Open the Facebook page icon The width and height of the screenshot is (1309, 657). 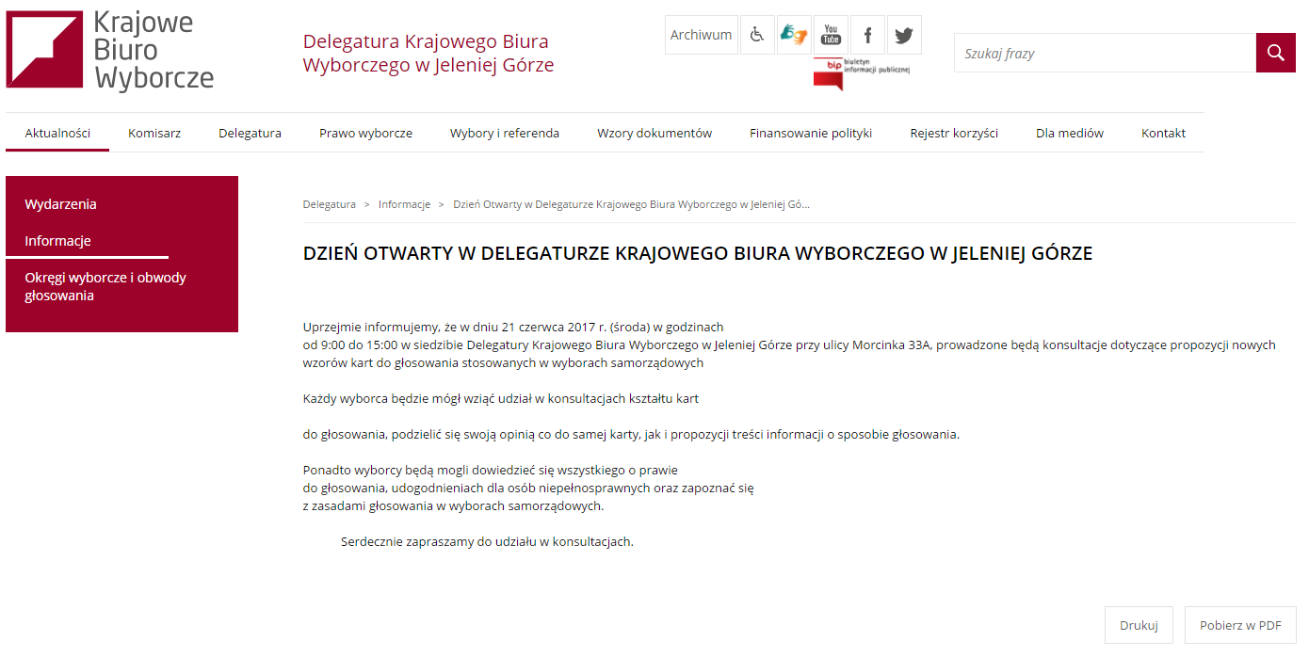point(867,35)
